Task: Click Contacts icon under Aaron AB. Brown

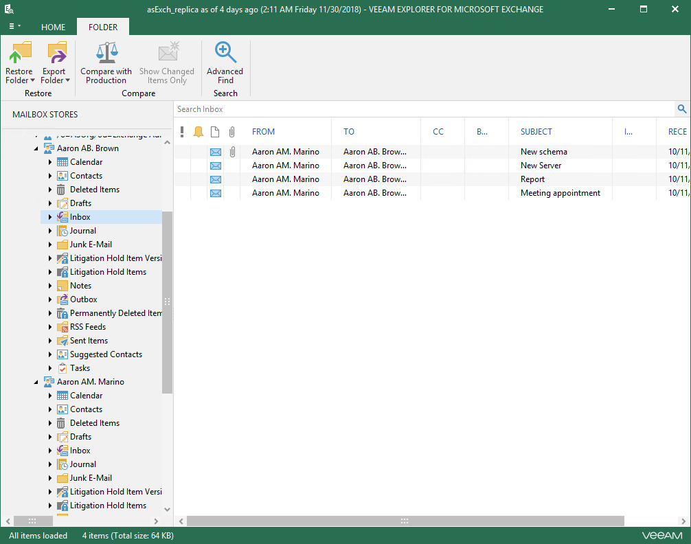Action: pos(63,175)
